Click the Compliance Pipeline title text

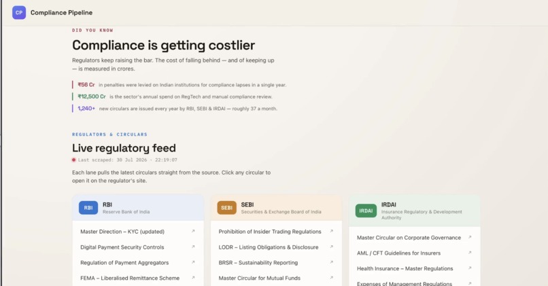point(61,13)
